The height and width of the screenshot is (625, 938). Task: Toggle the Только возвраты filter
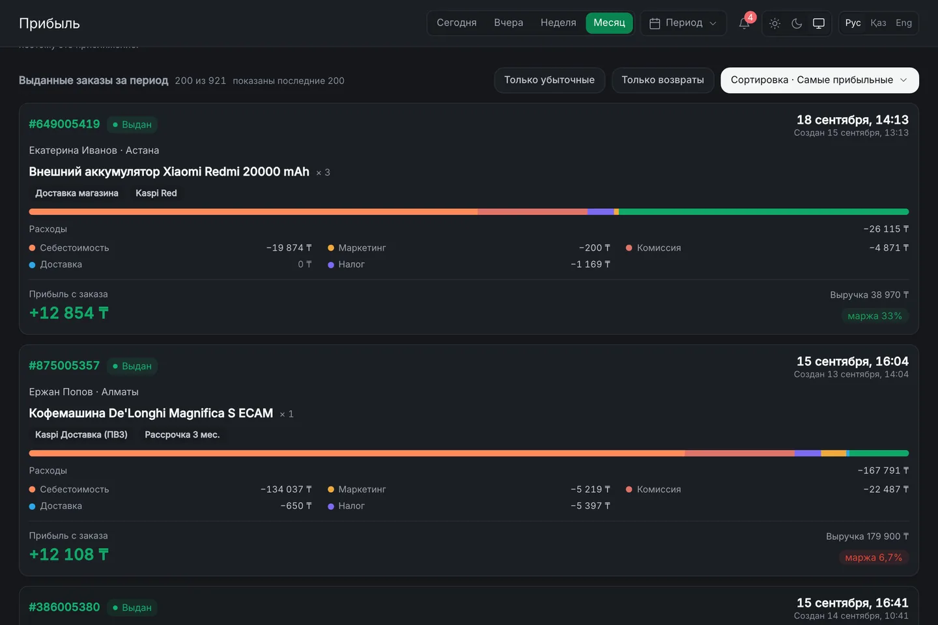[662, 80]
